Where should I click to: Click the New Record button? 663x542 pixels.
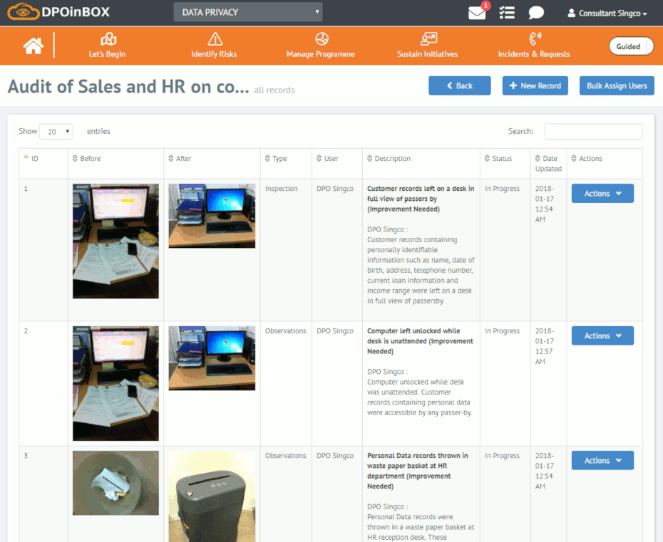(x=535, y=85)
